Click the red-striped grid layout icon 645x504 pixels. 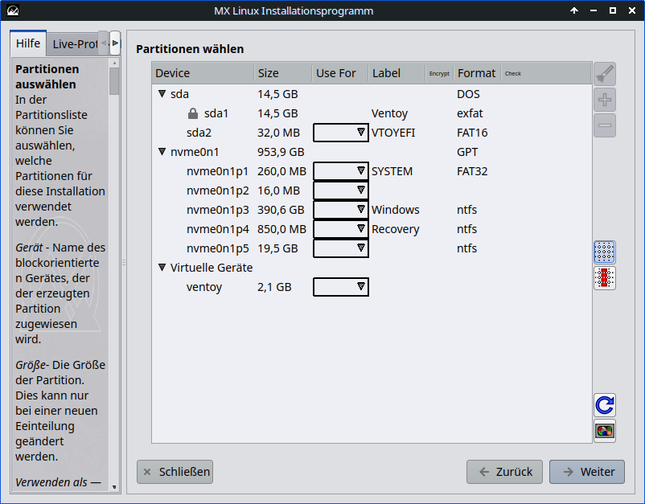[604, 278]
